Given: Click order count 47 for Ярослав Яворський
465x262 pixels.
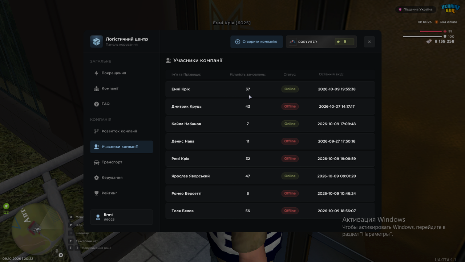Looking at the screenshot, I should [248, 176].
